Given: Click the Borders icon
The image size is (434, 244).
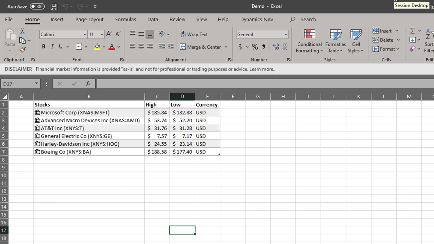Looking at the screenshot, I should [x=79, y=47].
